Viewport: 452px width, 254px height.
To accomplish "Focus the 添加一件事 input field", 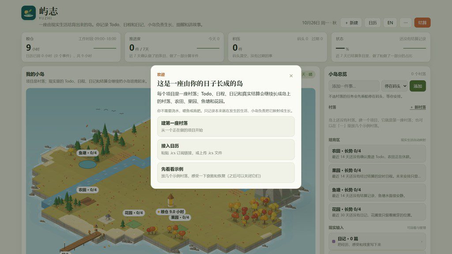I will (354, 86).
